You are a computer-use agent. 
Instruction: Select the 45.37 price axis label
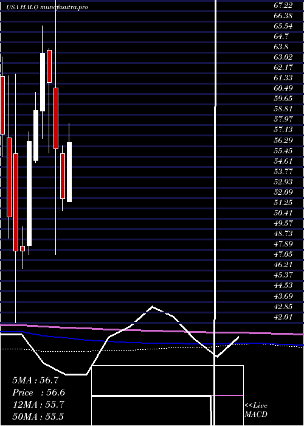283,274
